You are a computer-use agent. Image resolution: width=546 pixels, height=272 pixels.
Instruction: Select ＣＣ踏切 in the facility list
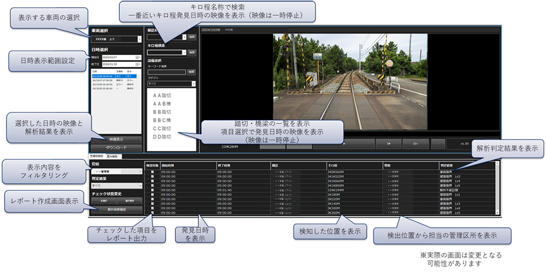[162, 128]
